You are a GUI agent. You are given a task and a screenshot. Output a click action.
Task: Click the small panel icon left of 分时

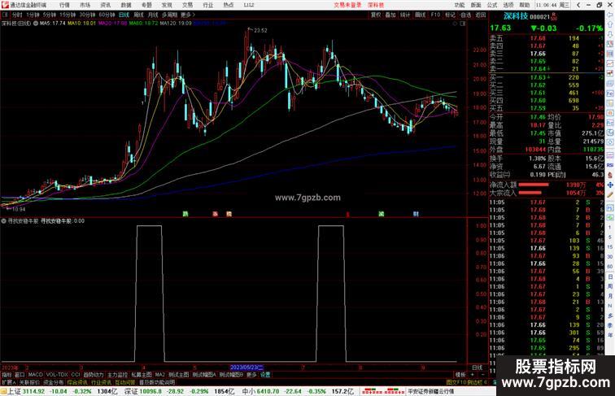tap(5, 15)
